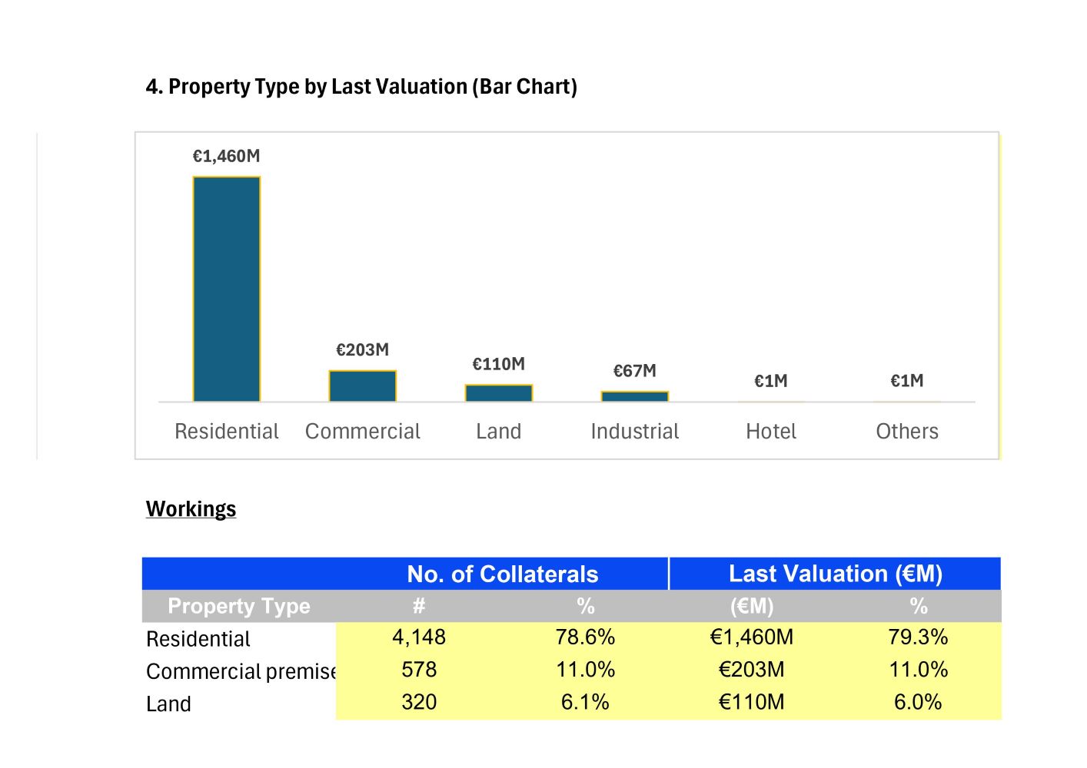Click the Others axis label

tap(906, 432)
